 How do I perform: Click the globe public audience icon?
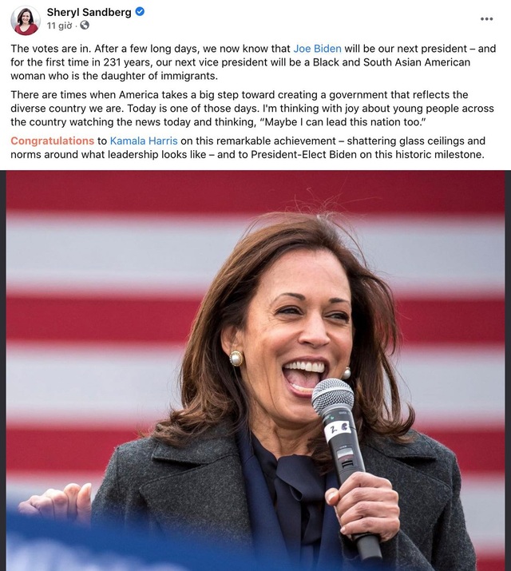point(85,25)
